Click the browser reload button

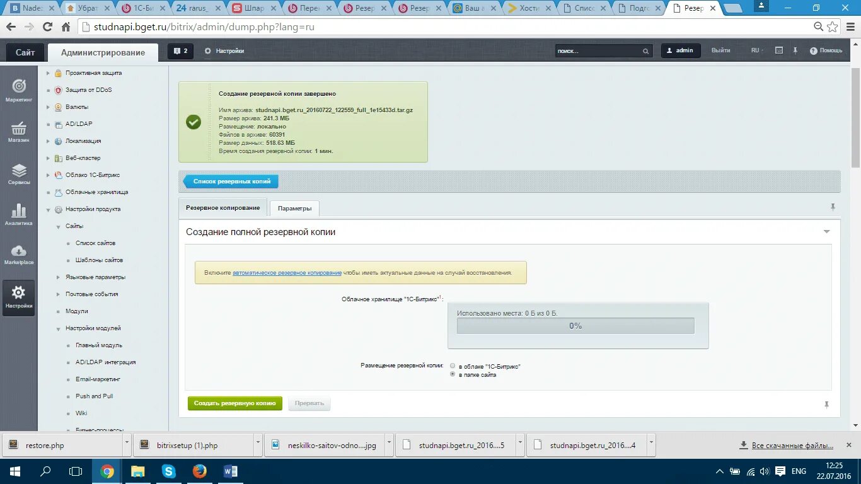pyautogui.click(x=47, y=27)
